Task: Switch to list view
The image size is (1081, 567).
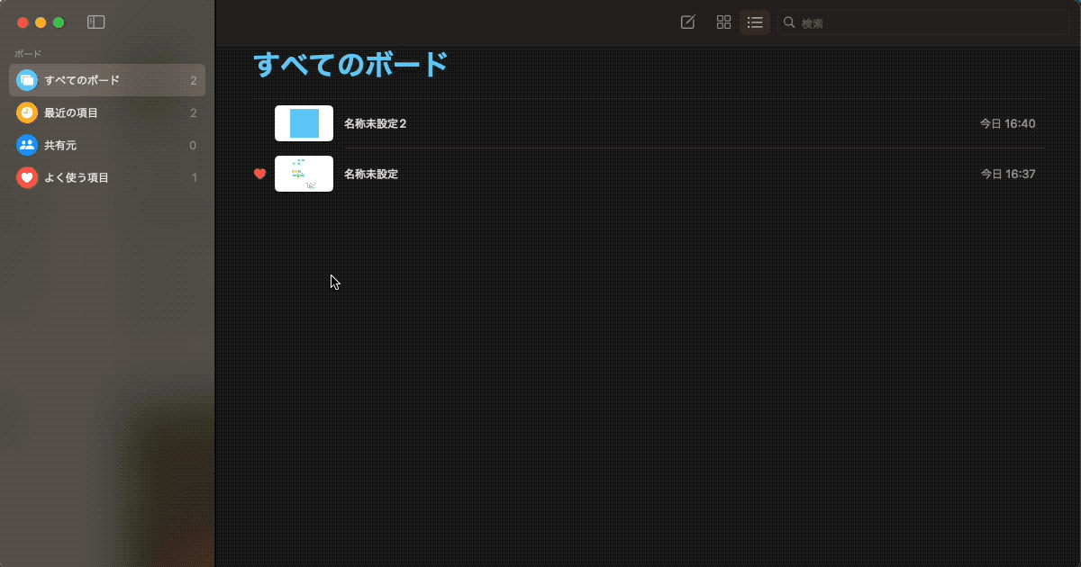Action: tap(755, 22)
